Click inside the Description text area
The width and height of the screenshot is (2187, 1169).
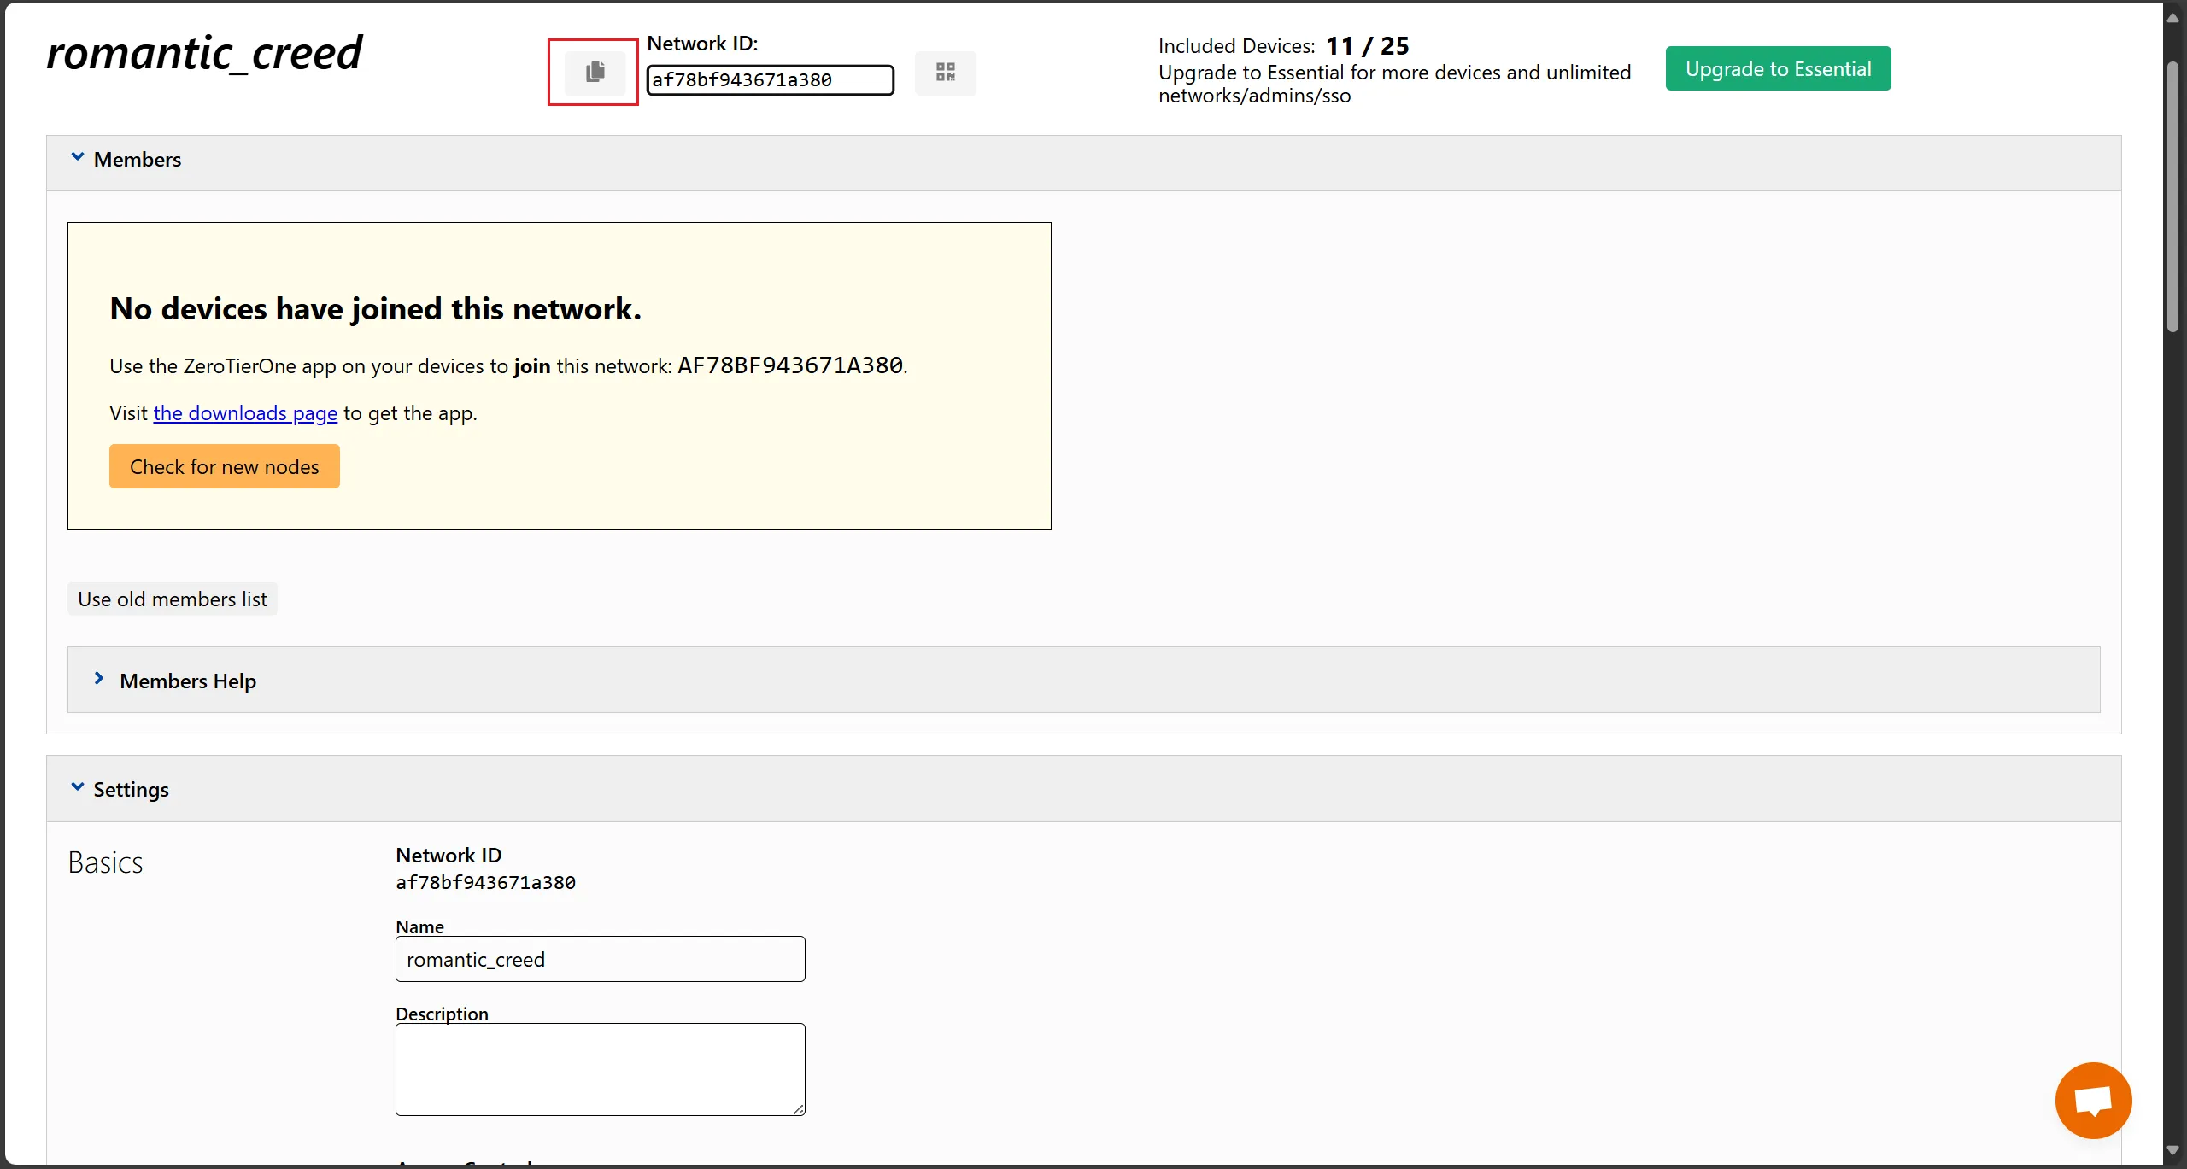pyautogui.click(x=600, y=1068)
